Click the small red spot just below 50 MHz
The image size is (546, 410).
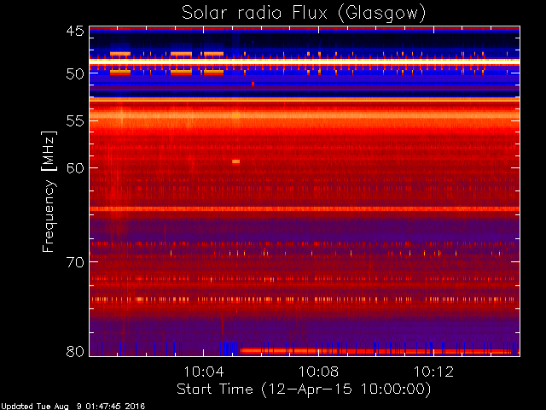[x=253, y=84]
